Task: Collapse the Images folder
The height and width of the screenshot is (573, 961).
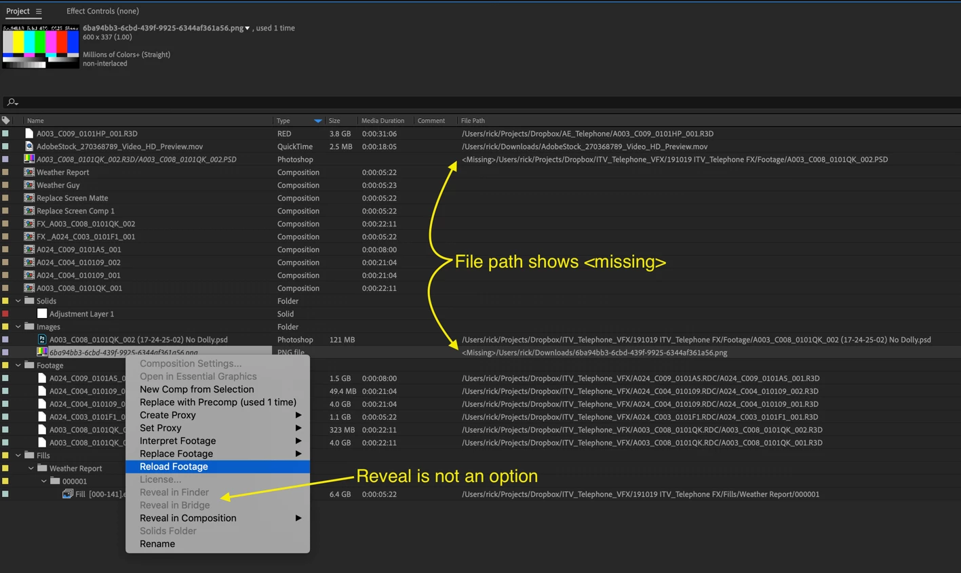Action: (18, 327)
